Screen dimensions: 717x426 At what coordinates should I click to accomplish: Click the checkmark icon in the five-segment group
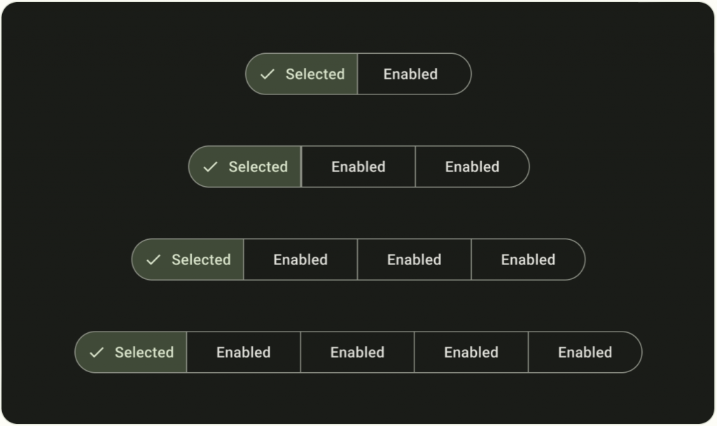tap(97, 353)
